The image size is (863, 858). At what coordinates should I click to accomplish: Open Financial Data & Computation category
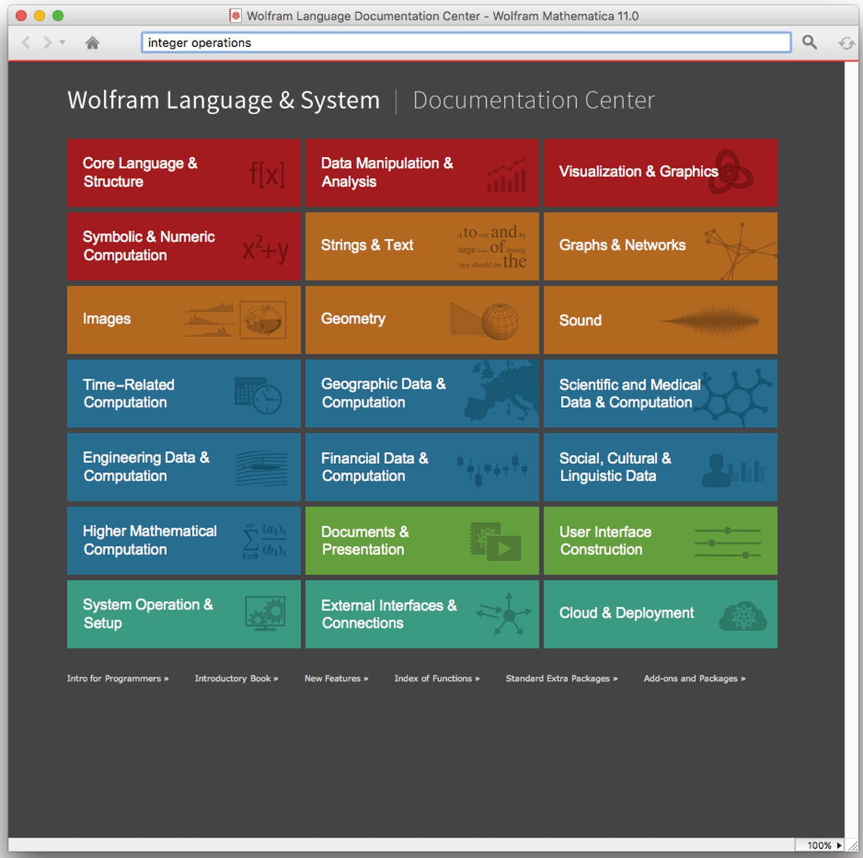click(422, 467)
